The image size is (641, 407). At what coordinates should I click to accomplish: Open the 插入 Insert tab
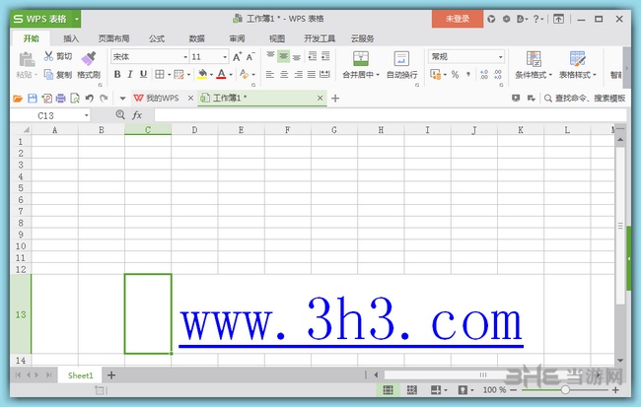coord(71,38)
